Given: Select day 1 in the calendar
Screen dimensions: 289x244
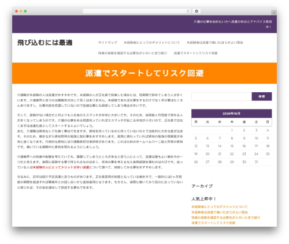Looking at the screenshot, I should [x=232, y=130].
